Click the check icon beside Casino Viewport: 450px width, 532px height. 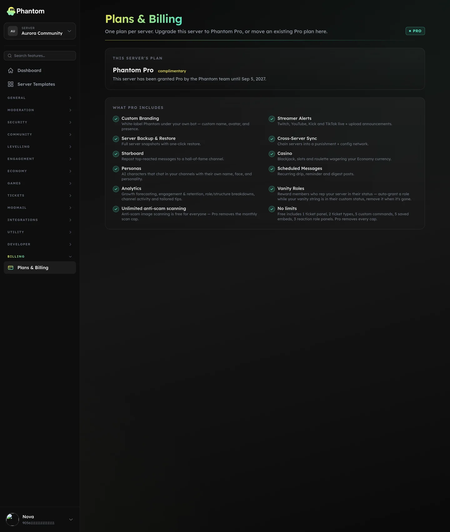pos(272,154)
